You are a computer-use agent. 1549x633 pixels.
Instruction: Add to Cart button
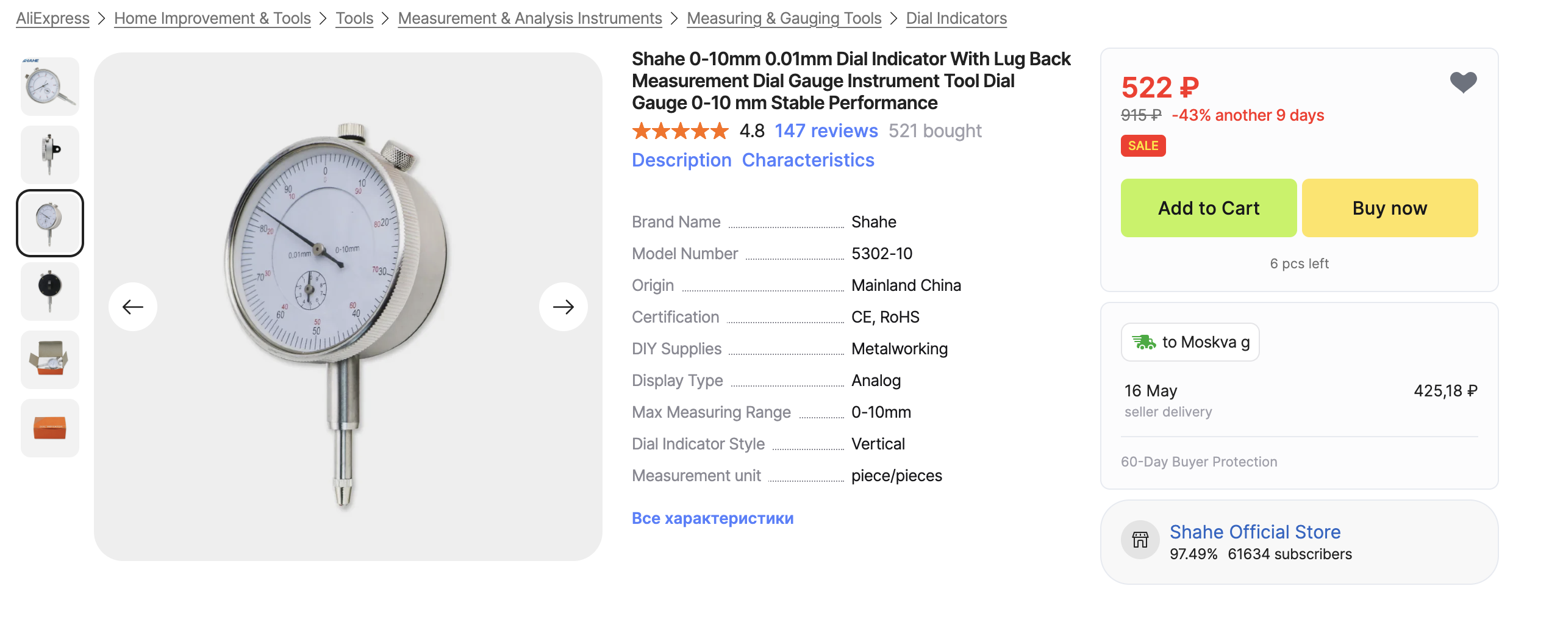1209,208
